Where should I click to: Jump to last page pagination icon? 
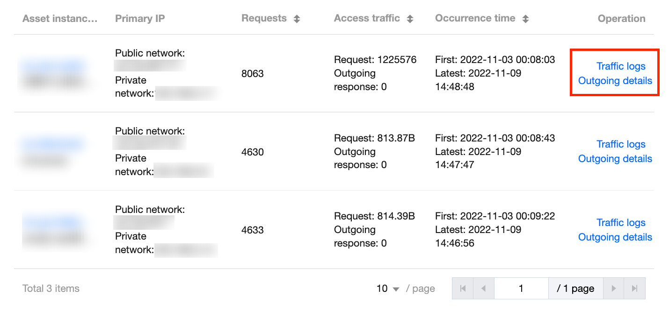[x=634, y=289]
